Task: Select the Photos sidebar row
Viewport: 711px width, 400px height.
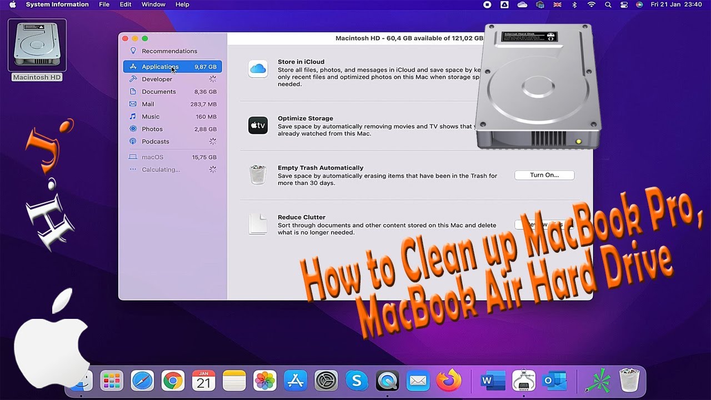Action: click(x=173, y=129)
